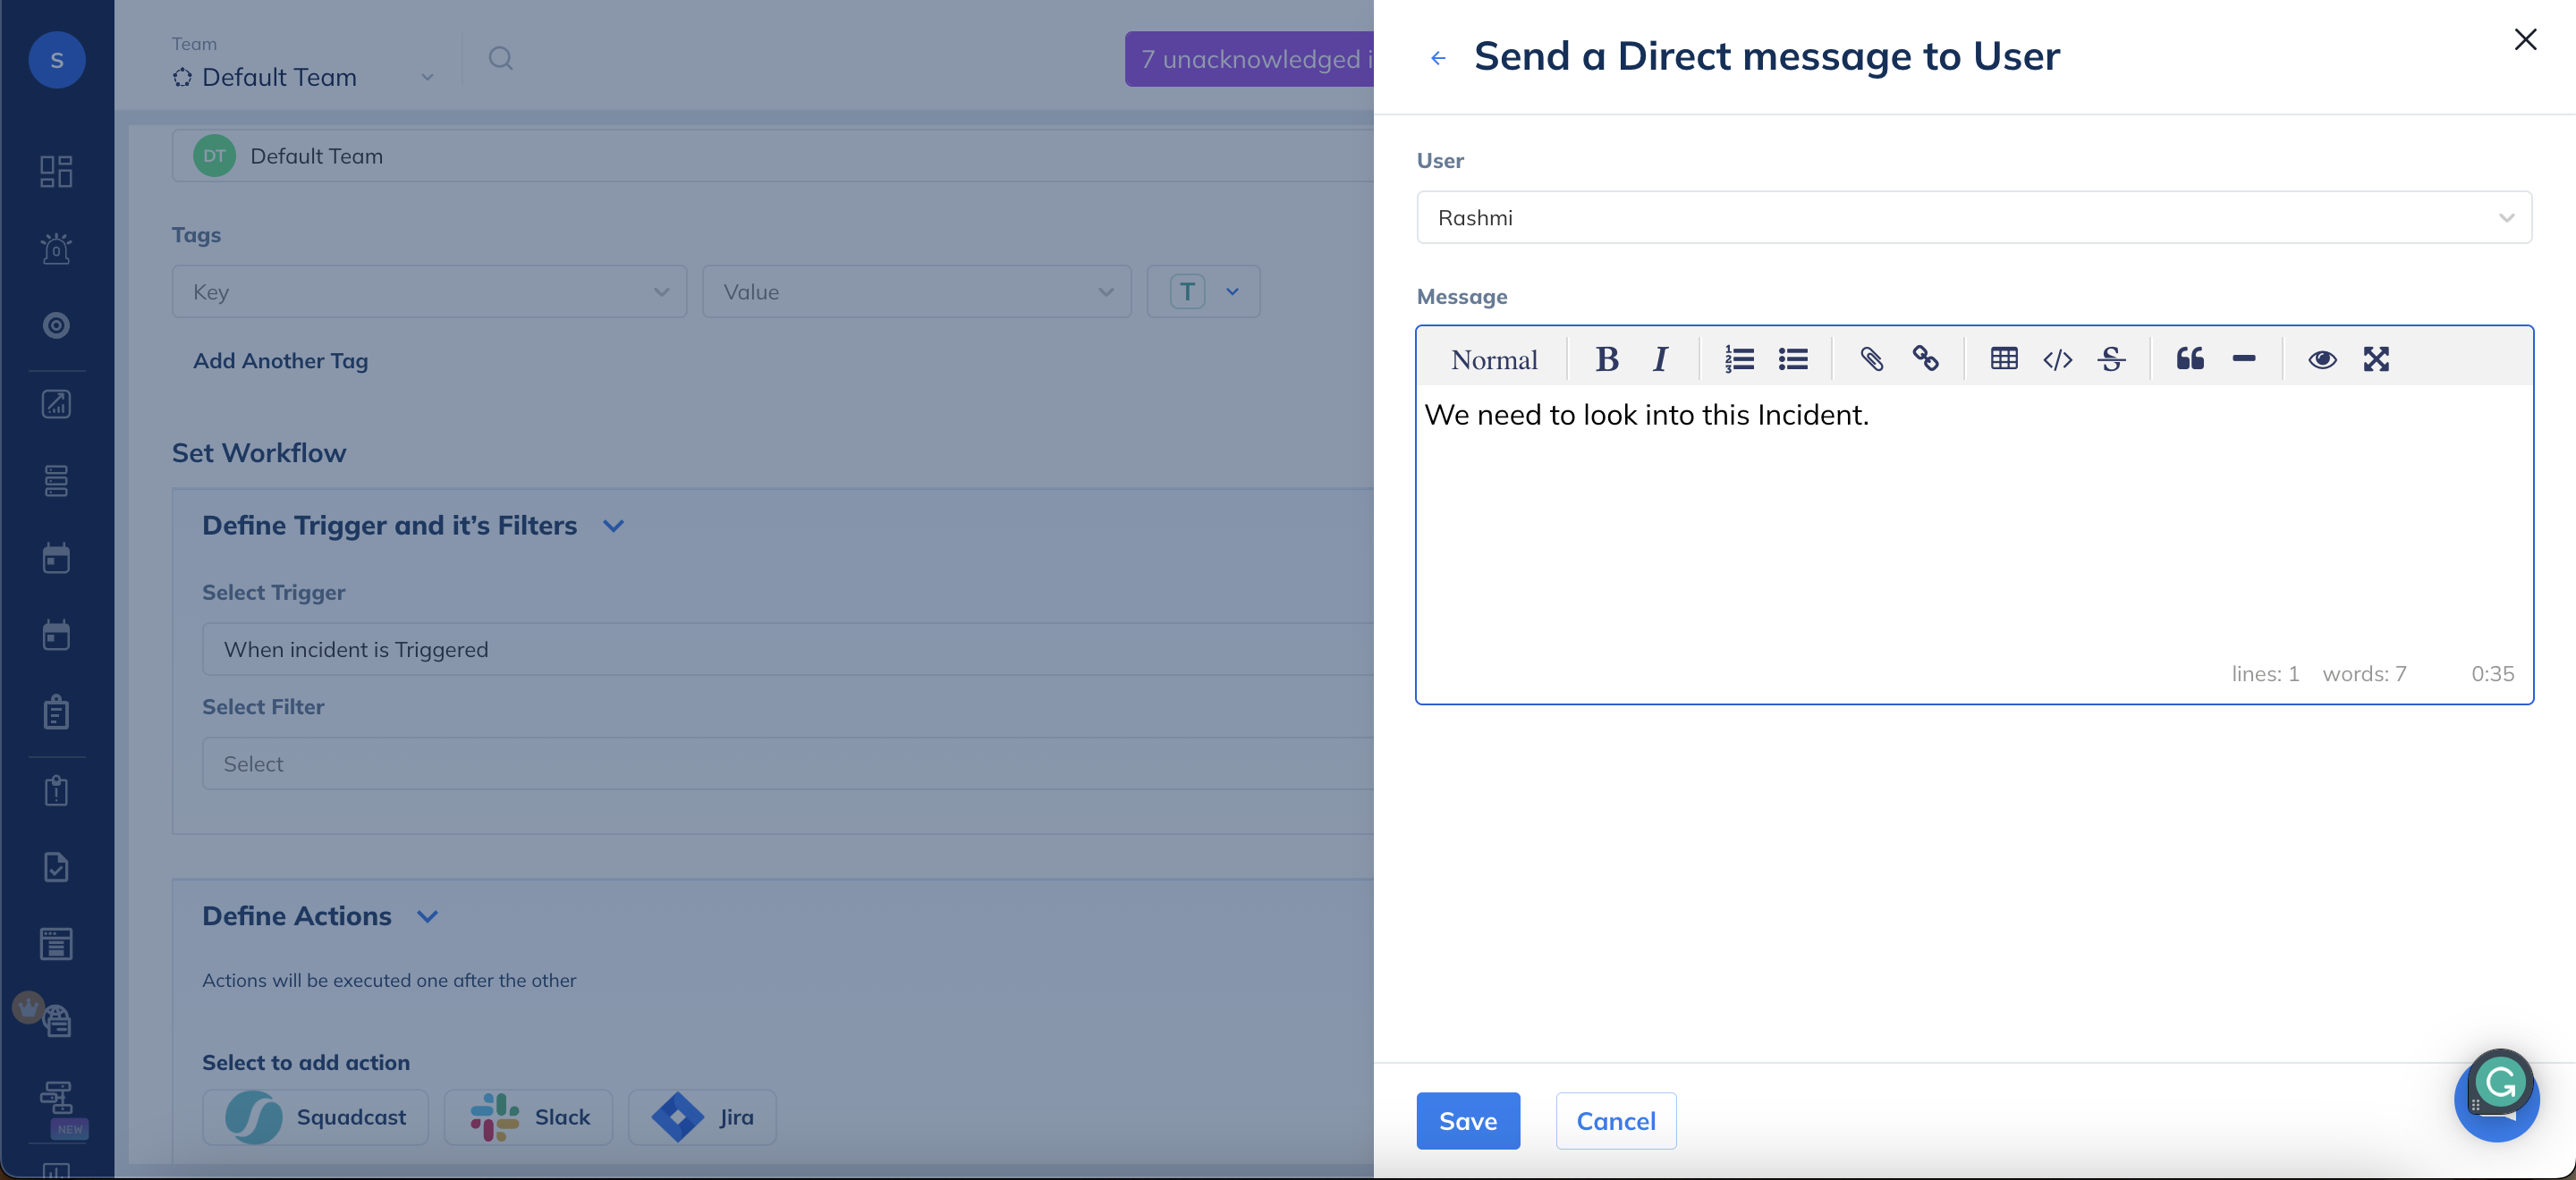Toggle the preview eye icon
Viewport: 2576px width, 1180px height.
(2322, 358)
